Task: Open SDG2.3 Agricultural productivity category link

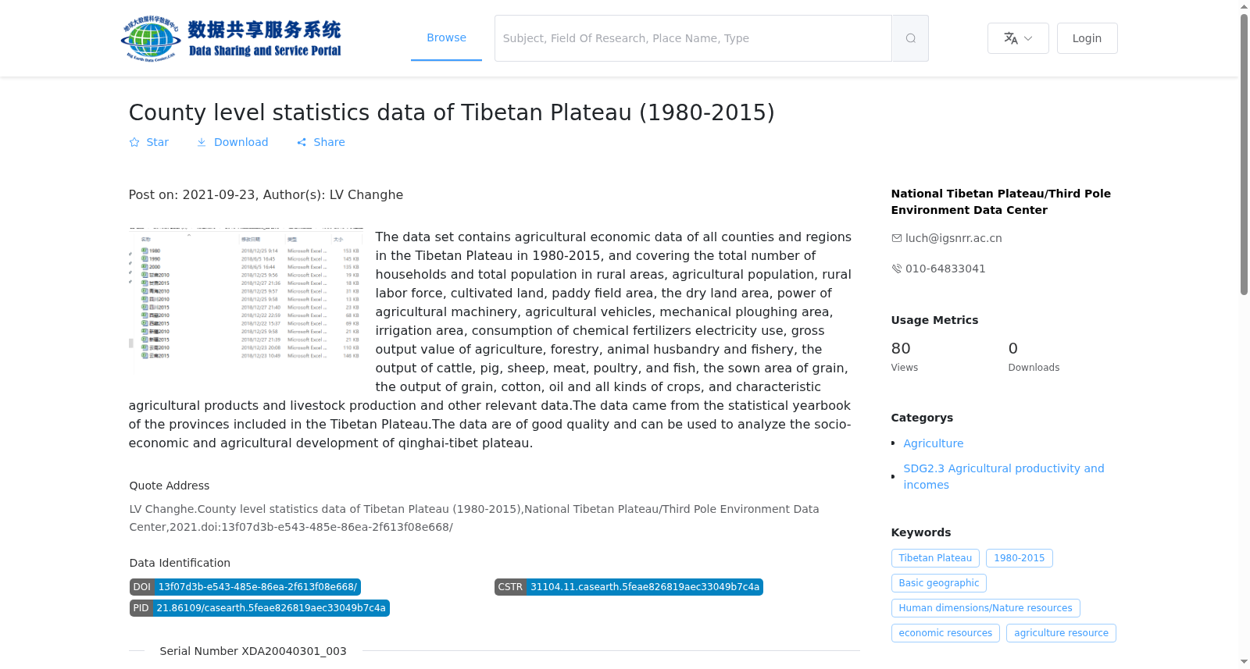Action: click(1004, 476)
